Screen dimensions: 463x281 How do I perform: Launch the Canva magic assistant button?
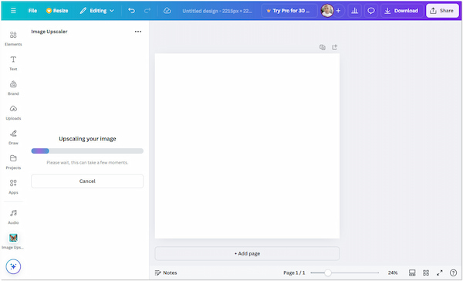[x=13, y=266]
